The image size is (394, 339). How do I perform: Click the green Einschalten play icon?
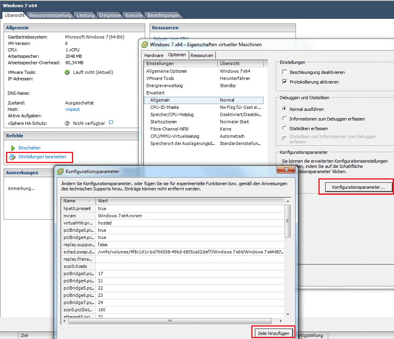coord(13,148)
